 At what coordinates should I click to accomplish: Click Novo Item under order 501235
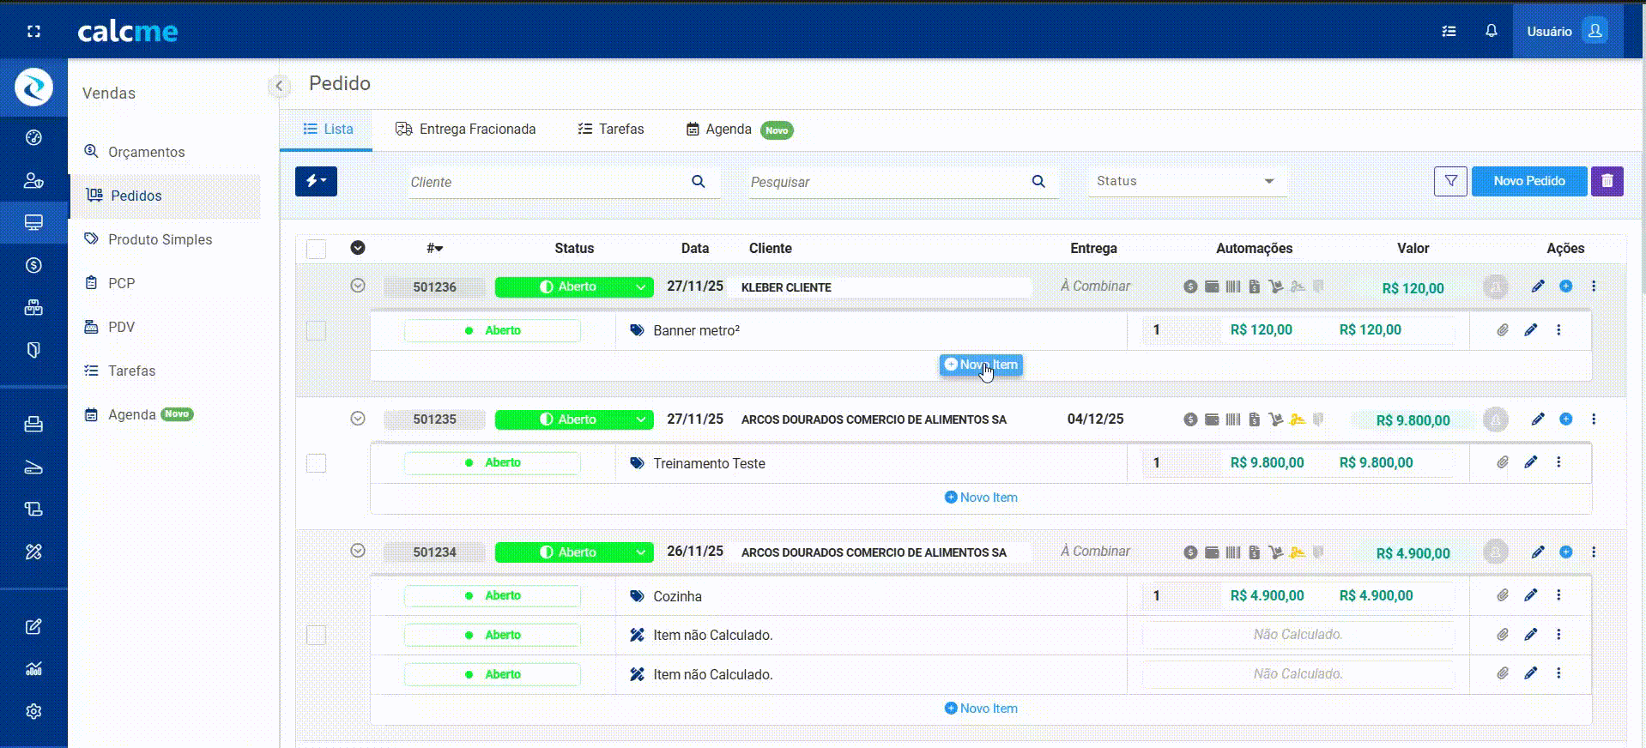(981, 498)
